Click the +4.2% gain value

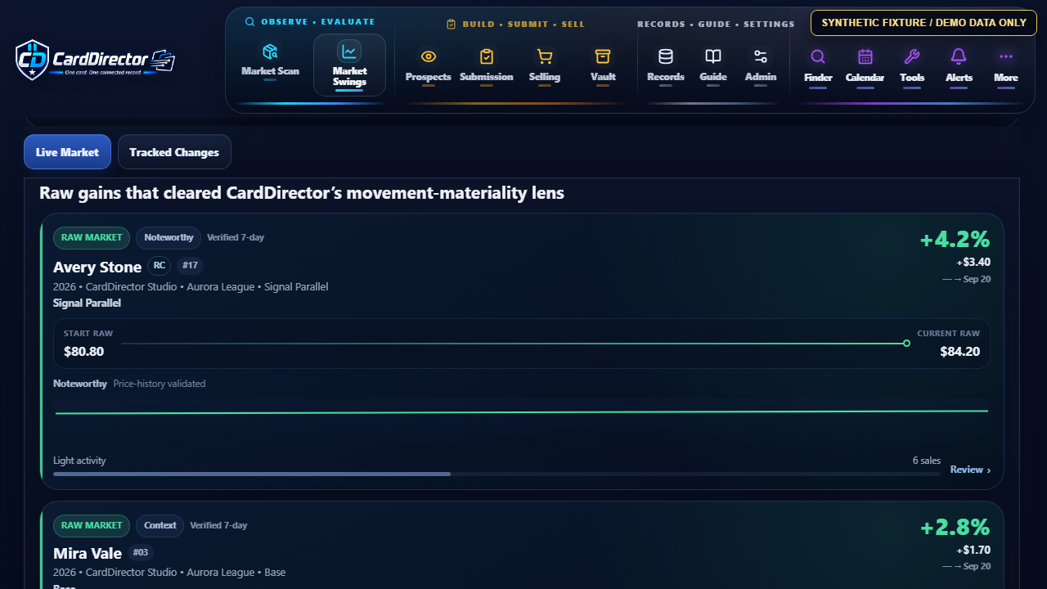955,240
